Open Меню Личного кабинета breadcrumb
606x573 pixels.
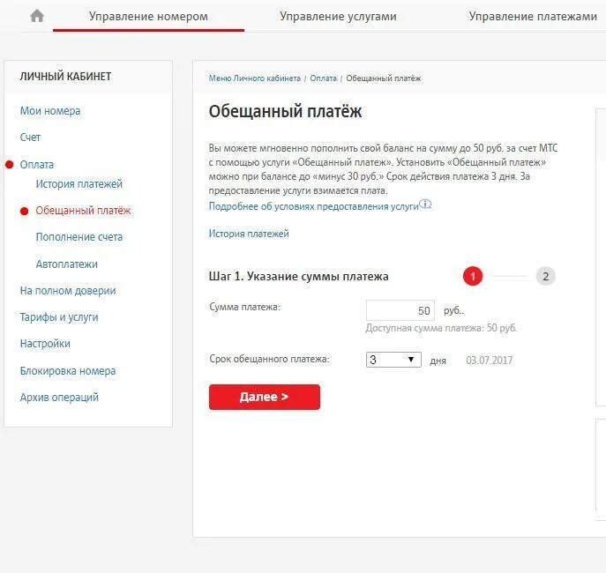tap(254, 78)
